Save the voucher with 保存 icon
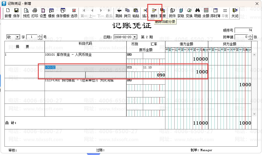 click(x=16, y=13)
